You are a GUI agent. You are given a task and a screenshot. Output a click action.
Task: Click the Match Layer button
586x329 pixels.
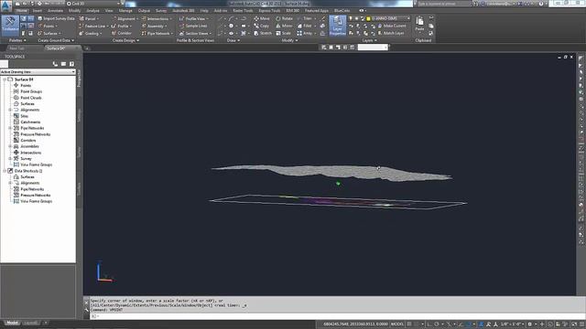[391, 33]
